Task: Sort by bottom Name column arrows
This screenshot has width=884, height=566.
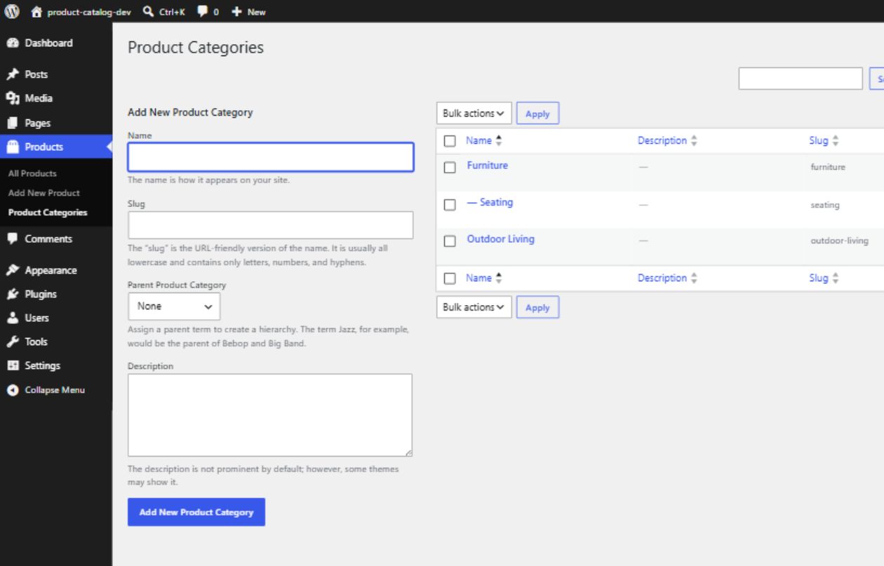Action: point(499,278)
